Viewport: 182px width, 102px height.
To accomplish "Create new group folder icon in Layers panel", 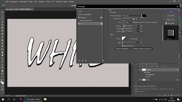I will pos(171,95).
